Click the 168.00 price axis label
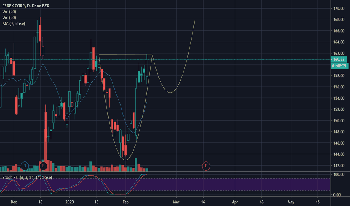This screenshot has height=206, width=350. [339, 19]
